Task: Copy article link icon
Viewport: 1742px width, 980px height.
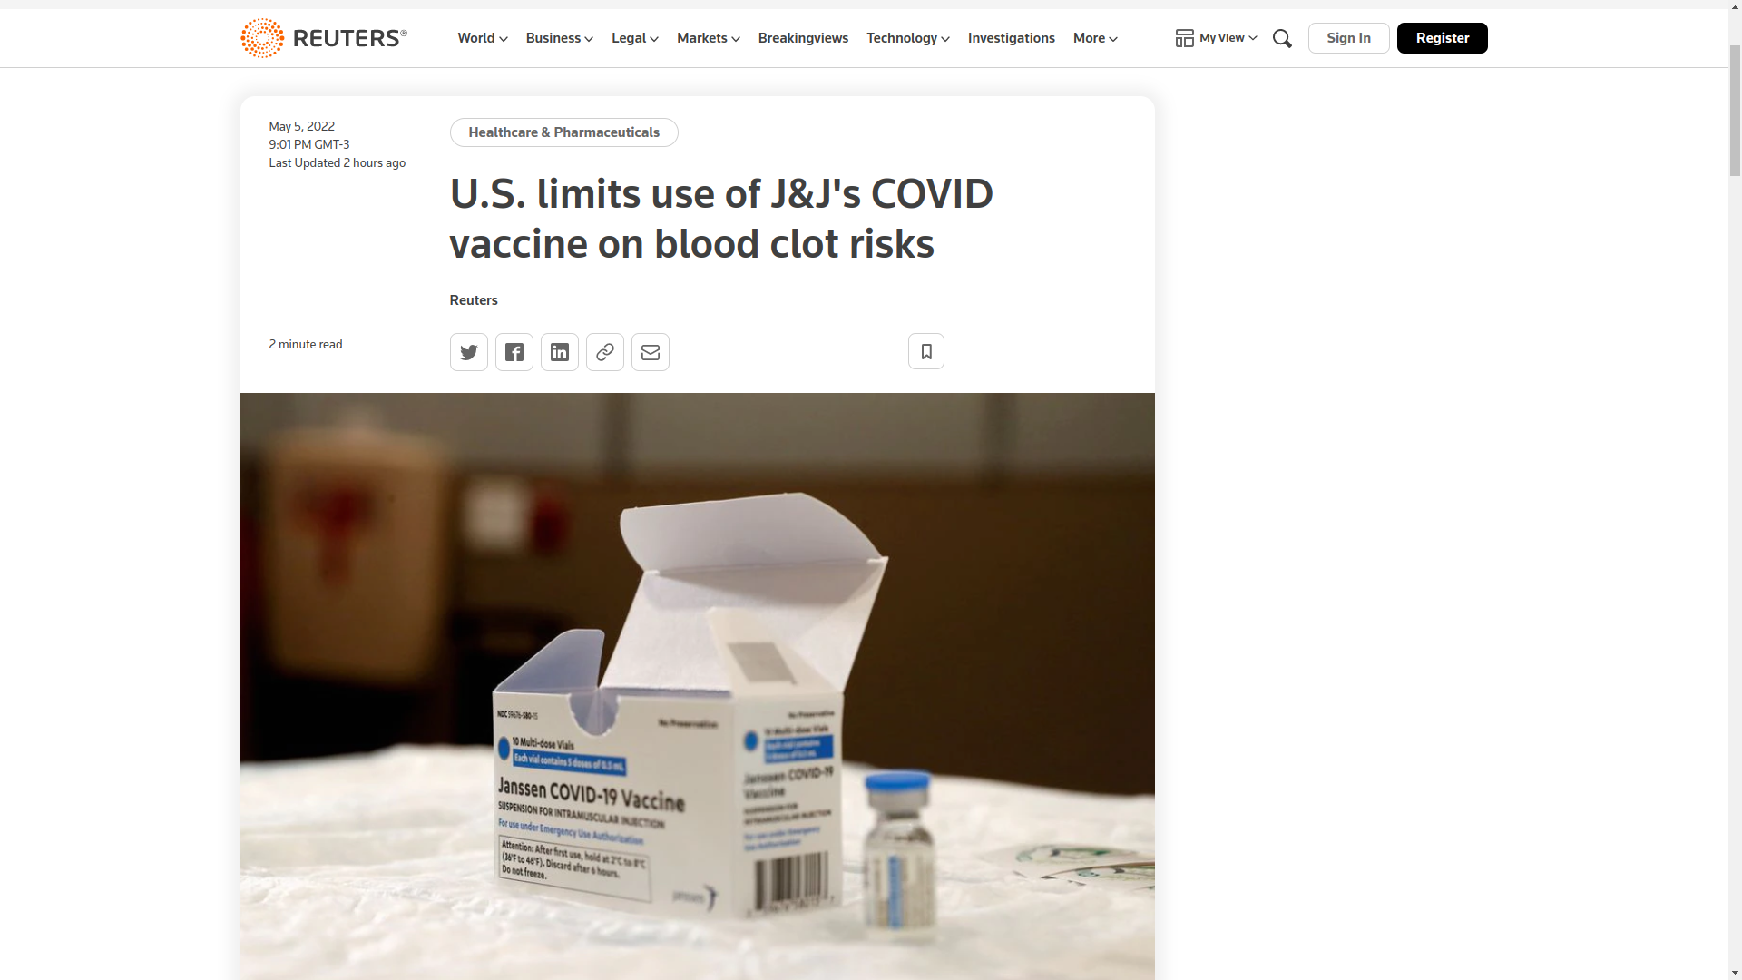Action: click(x=604, y=352)
